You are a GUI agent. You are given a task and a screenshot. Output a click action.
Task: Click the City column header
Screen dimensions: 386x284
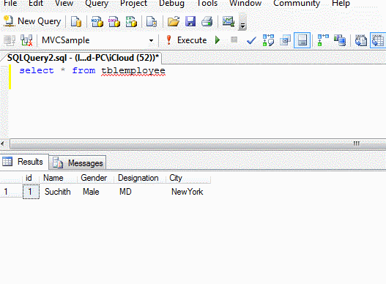point(188,178)
